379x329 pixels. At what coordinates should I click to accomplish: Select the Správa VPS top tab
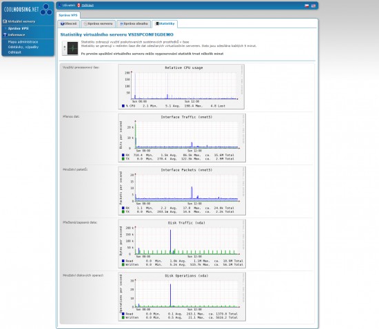pos(68,15)
